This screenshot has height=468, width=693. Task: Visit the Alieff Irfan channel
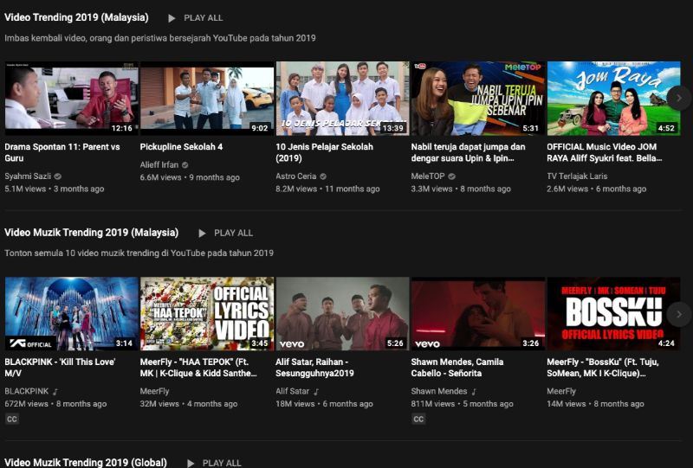click(159, 164)
